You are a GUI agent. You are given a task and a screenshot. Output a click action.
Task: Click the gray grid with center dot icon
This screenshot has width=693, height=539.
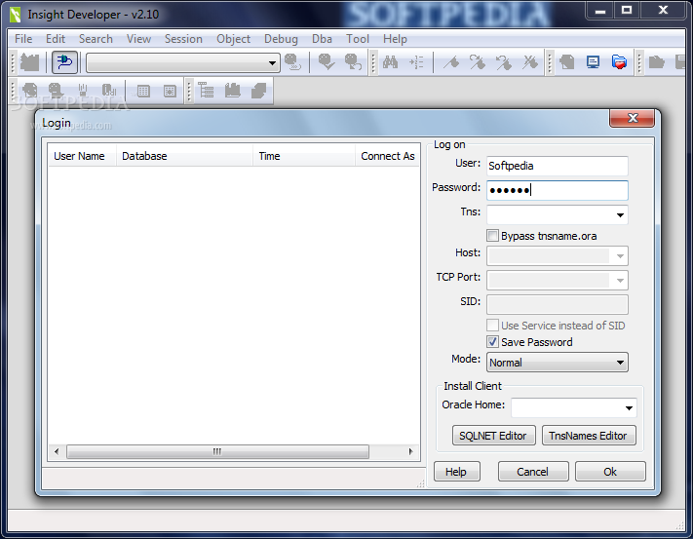[x=170, y=91]
